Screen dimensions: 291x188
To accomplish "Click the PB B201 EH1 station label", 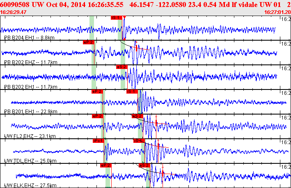I will pyautogui.click(x=31, y=112).
